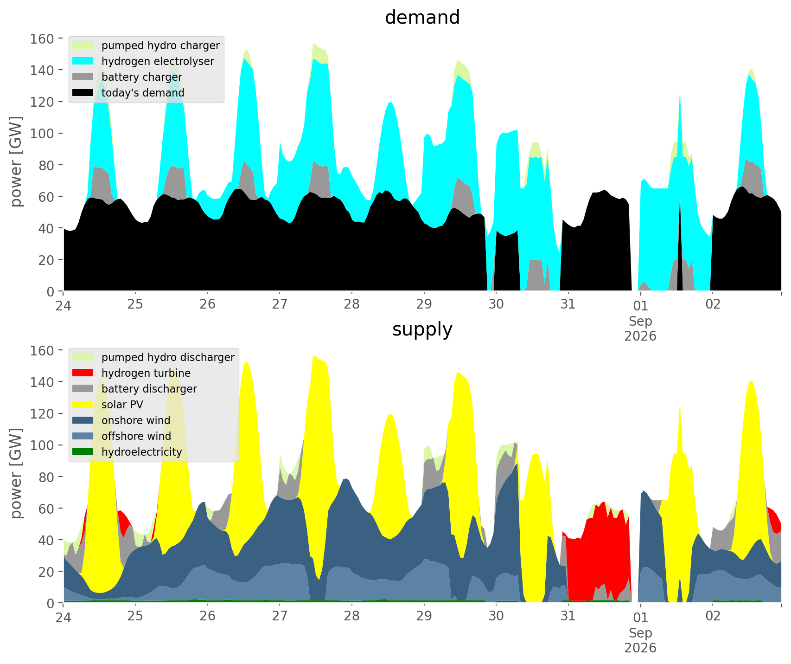Click the onshore wind legend swatch
The width and height of the screenshot is (791, 664).
click(83, 420)
